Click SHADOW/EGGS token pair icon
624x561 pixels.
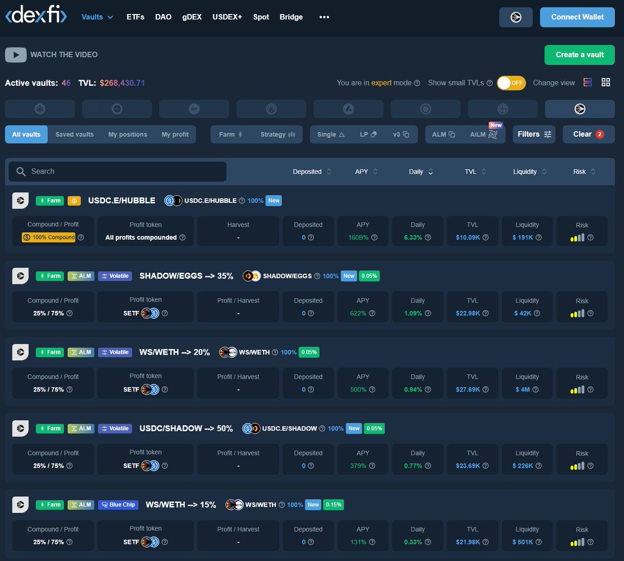252,276
